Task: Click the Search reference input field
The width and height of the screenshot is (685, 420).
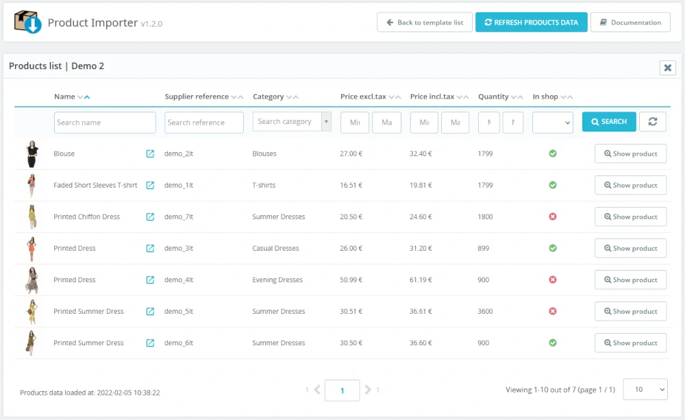Action: tap(204, 123)
